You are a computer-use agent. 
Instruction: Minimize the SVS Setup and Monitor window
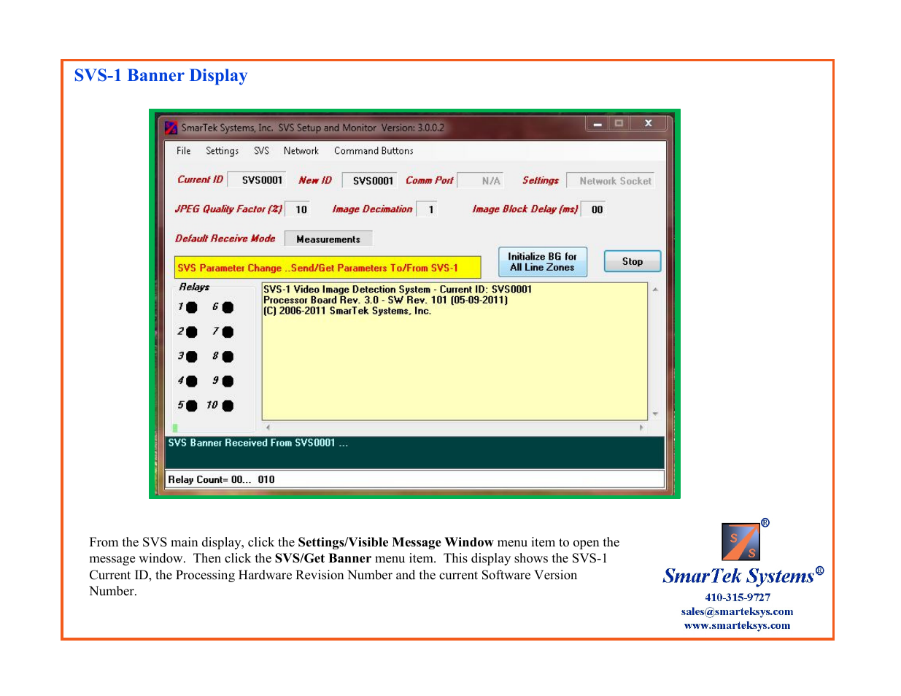(x=598, y=123)
